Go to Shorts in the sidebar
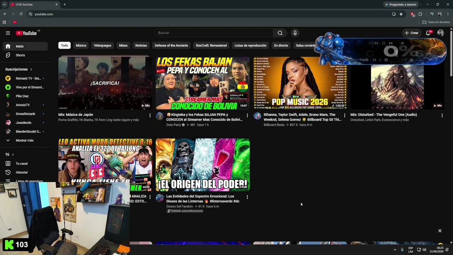This screenshot has height=255, width=453. (25, 55)
